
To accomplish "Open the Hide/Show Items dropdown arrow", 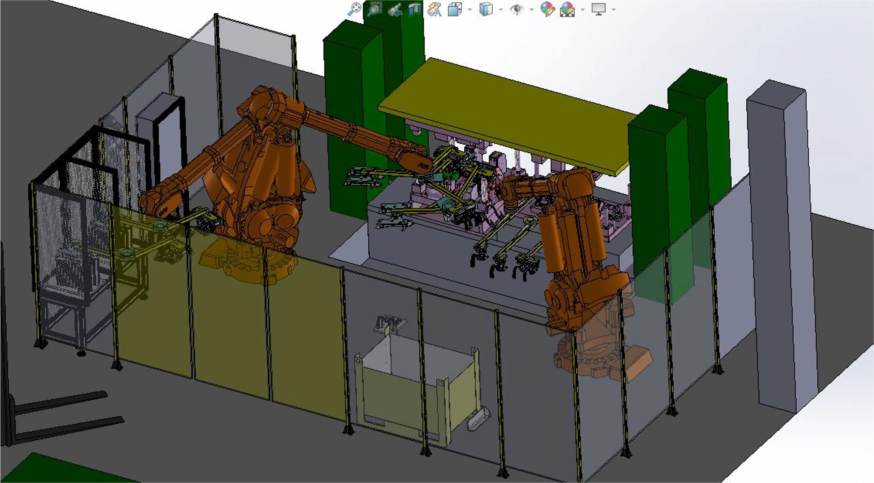I will (532, 9).
